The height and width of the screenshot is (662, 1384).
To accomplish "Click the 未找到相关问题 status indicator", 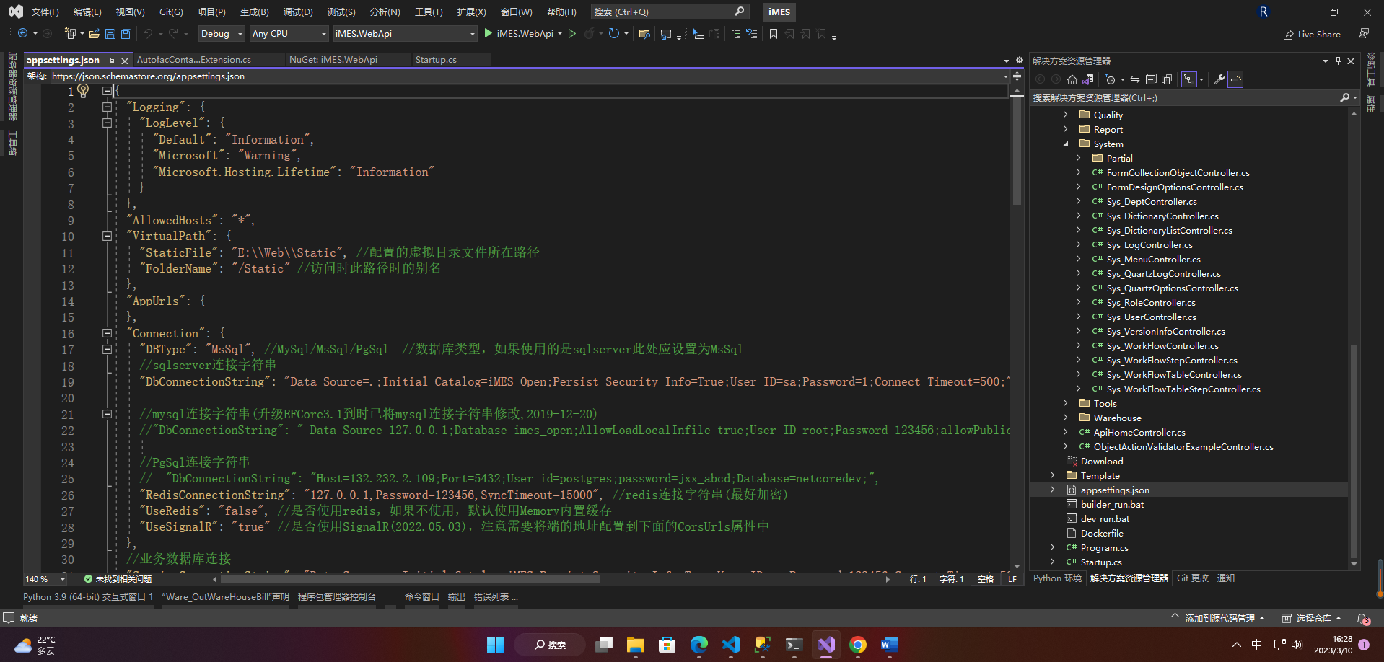I will click(x=118, y=579).
